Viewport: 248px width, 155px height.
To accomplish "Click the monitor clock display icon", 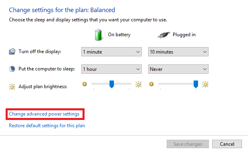I will tap(12, 52).
